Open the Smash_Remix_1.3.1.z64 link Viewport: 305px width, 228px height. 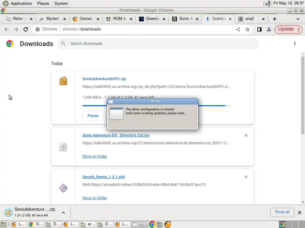104,177
